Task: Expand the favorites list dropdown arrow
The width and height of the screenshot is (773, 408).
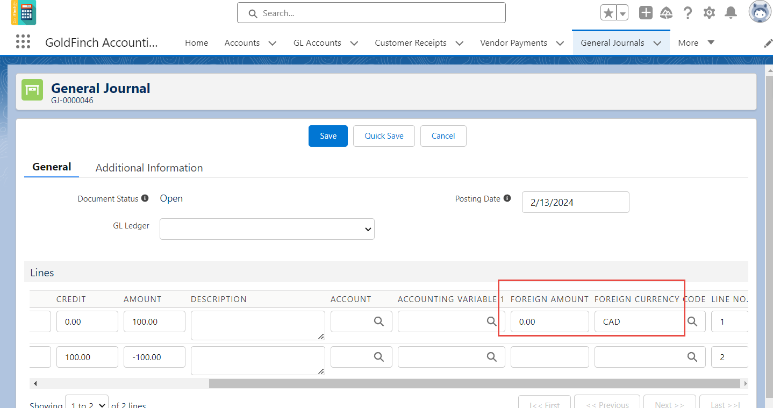Action: coord(622,13)
